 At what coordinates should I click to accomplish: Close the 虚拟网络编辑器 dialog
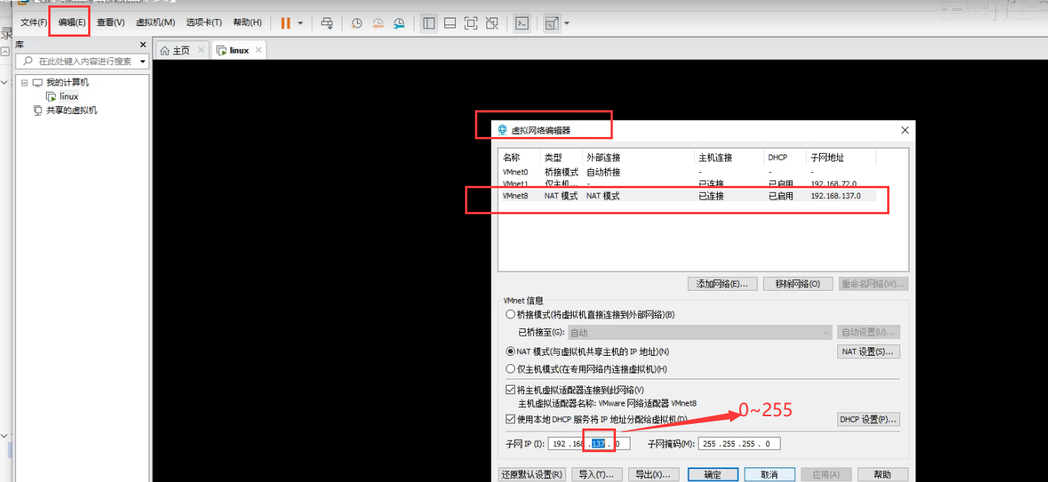(905, 130)
